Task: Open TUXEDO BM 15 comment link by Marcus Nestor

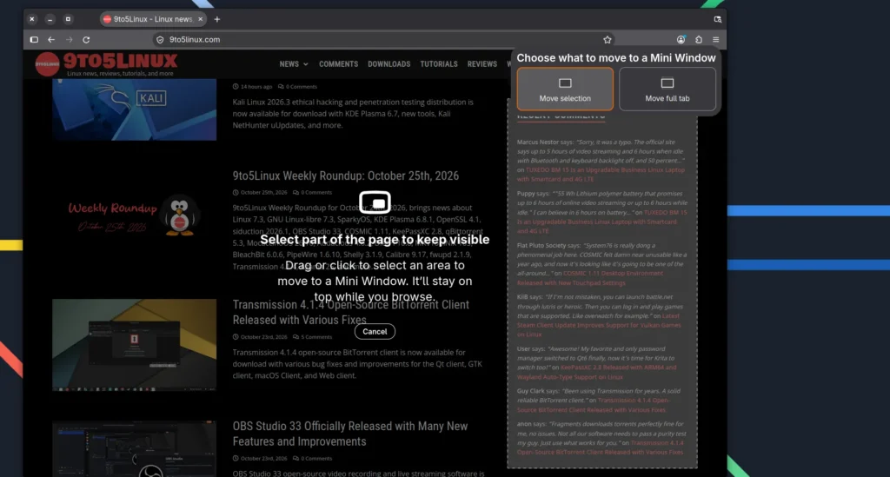Action: click(x=601, y=174)
